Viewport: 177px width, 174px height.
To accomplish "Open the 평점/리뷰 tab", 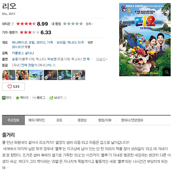I will click(x=105, y=120).
